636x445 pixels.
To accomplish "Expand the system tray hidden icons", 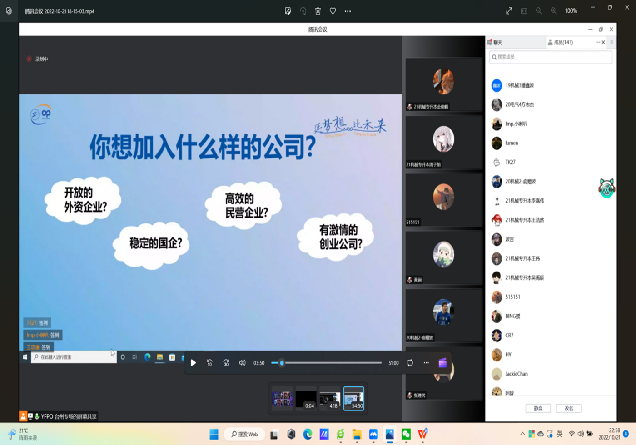I will (522, 434).
